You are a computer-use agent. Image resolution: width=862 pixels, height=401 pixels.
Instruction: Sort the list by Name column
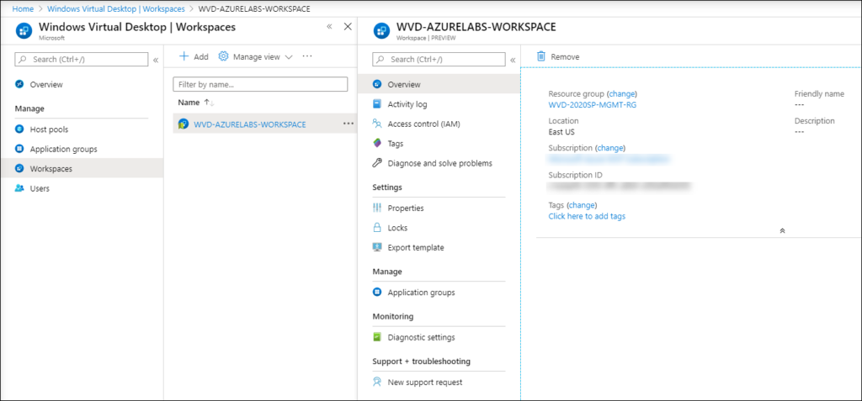click(195, 103)
